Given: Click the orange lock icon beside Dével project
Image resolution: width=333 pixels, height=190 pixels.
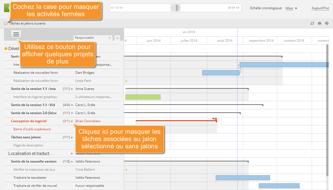Looking at the screenshot, I should click(6, 48).
